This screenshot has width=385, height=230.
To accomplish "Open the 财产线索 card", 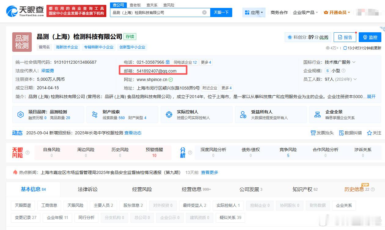I will pos(122,115).
